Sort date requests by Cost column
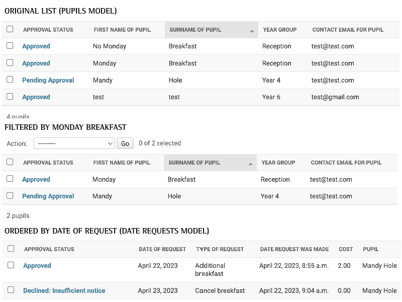 coord(345,249)
